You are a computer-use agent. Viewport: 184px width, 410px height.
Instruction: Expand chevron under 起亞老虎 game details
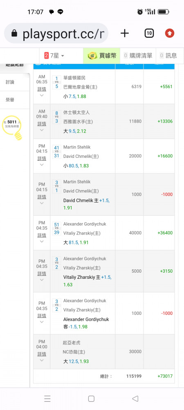point(42,360)
